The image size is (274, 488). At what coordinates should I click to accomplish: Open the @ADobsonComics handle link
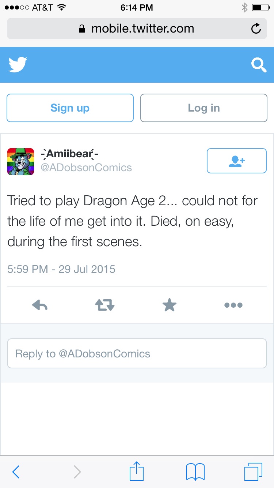[x=86, y=168]
